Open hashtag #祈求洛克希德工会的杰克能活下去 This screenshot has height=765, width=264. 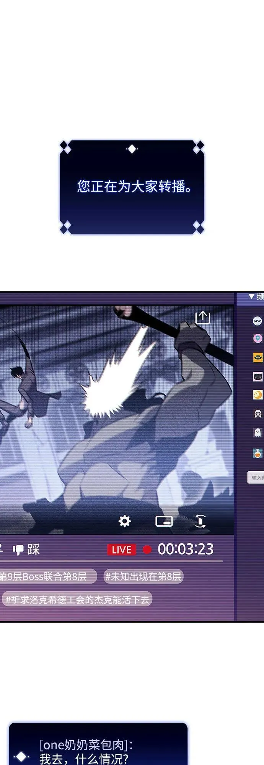(x=77, y=599)
